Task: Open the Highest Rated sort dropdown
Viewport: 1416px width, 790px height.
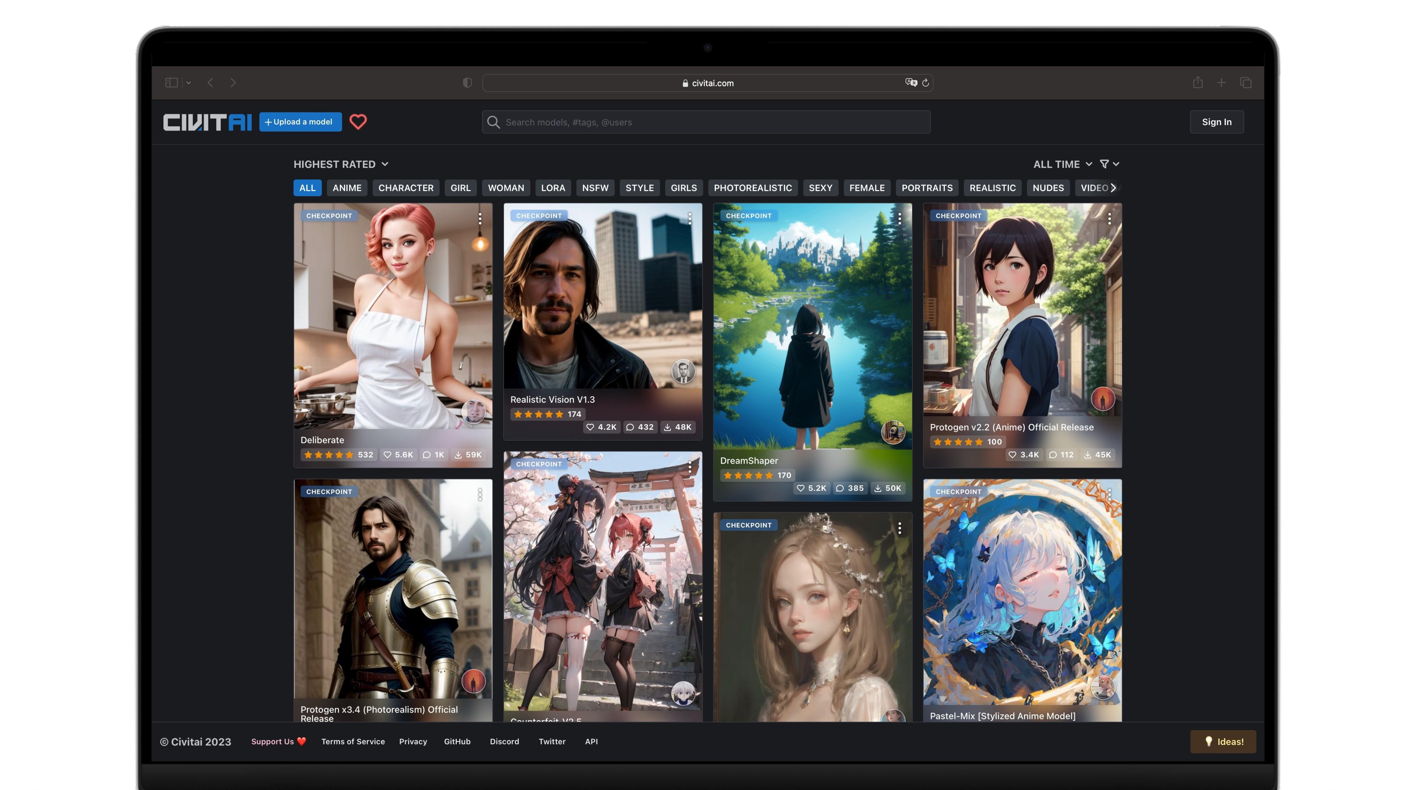Action: [341, 164]
